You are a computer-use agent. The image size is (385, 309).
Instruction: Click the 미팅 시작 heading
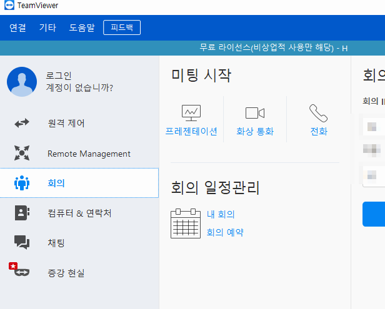tap(201, 75)
